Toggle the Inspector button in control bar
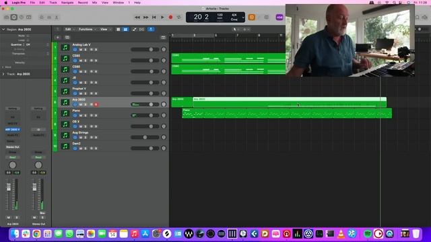This screenshot has width=431, height=242. pyautogui.click(x=13, y=17)
